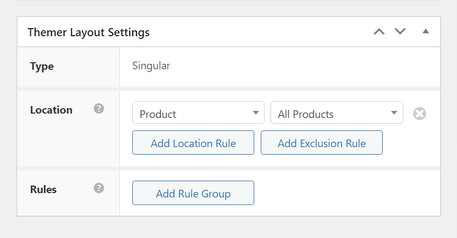Click the Singular type value
Viewport: 457px width, 238px height.
click(151, 66)
